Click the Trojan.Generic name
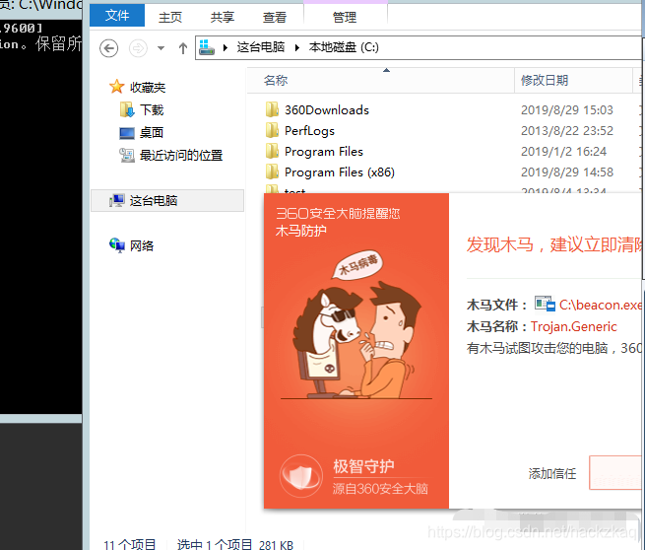This screenshot has height=550, width=645. point(573,326)
